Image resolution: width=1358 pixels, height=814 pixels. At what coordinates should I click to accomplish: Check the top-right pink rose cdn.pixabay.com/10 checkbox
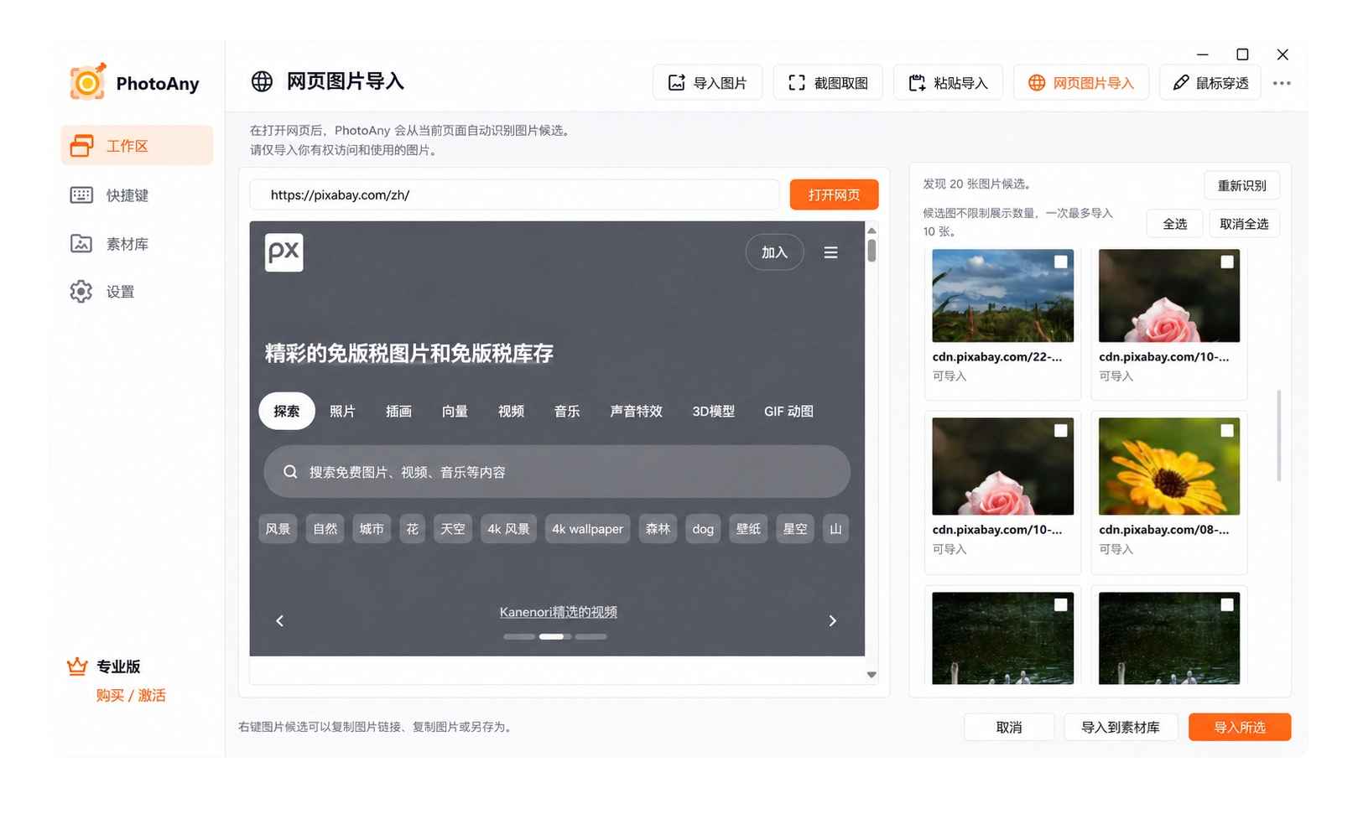(x=1227, y=262)
